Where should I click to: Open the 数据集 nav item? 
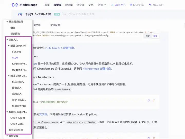pos(69,5)
